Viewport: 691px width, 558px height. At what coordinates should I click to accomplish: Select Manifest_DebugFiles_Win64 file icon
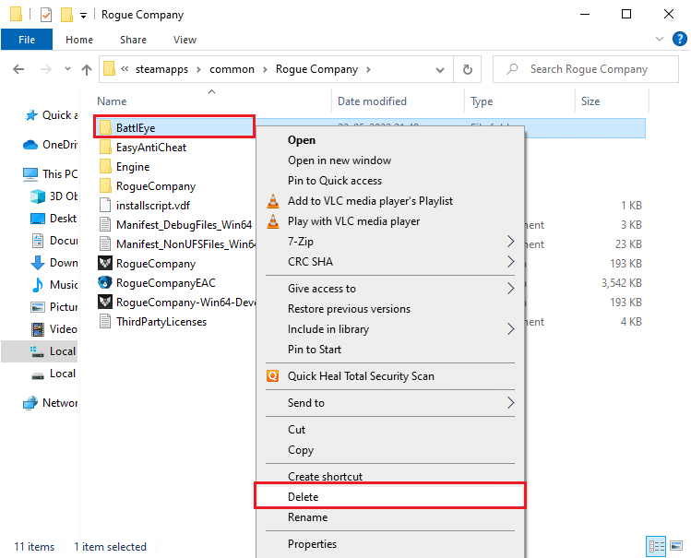click(x=105, y=225)
